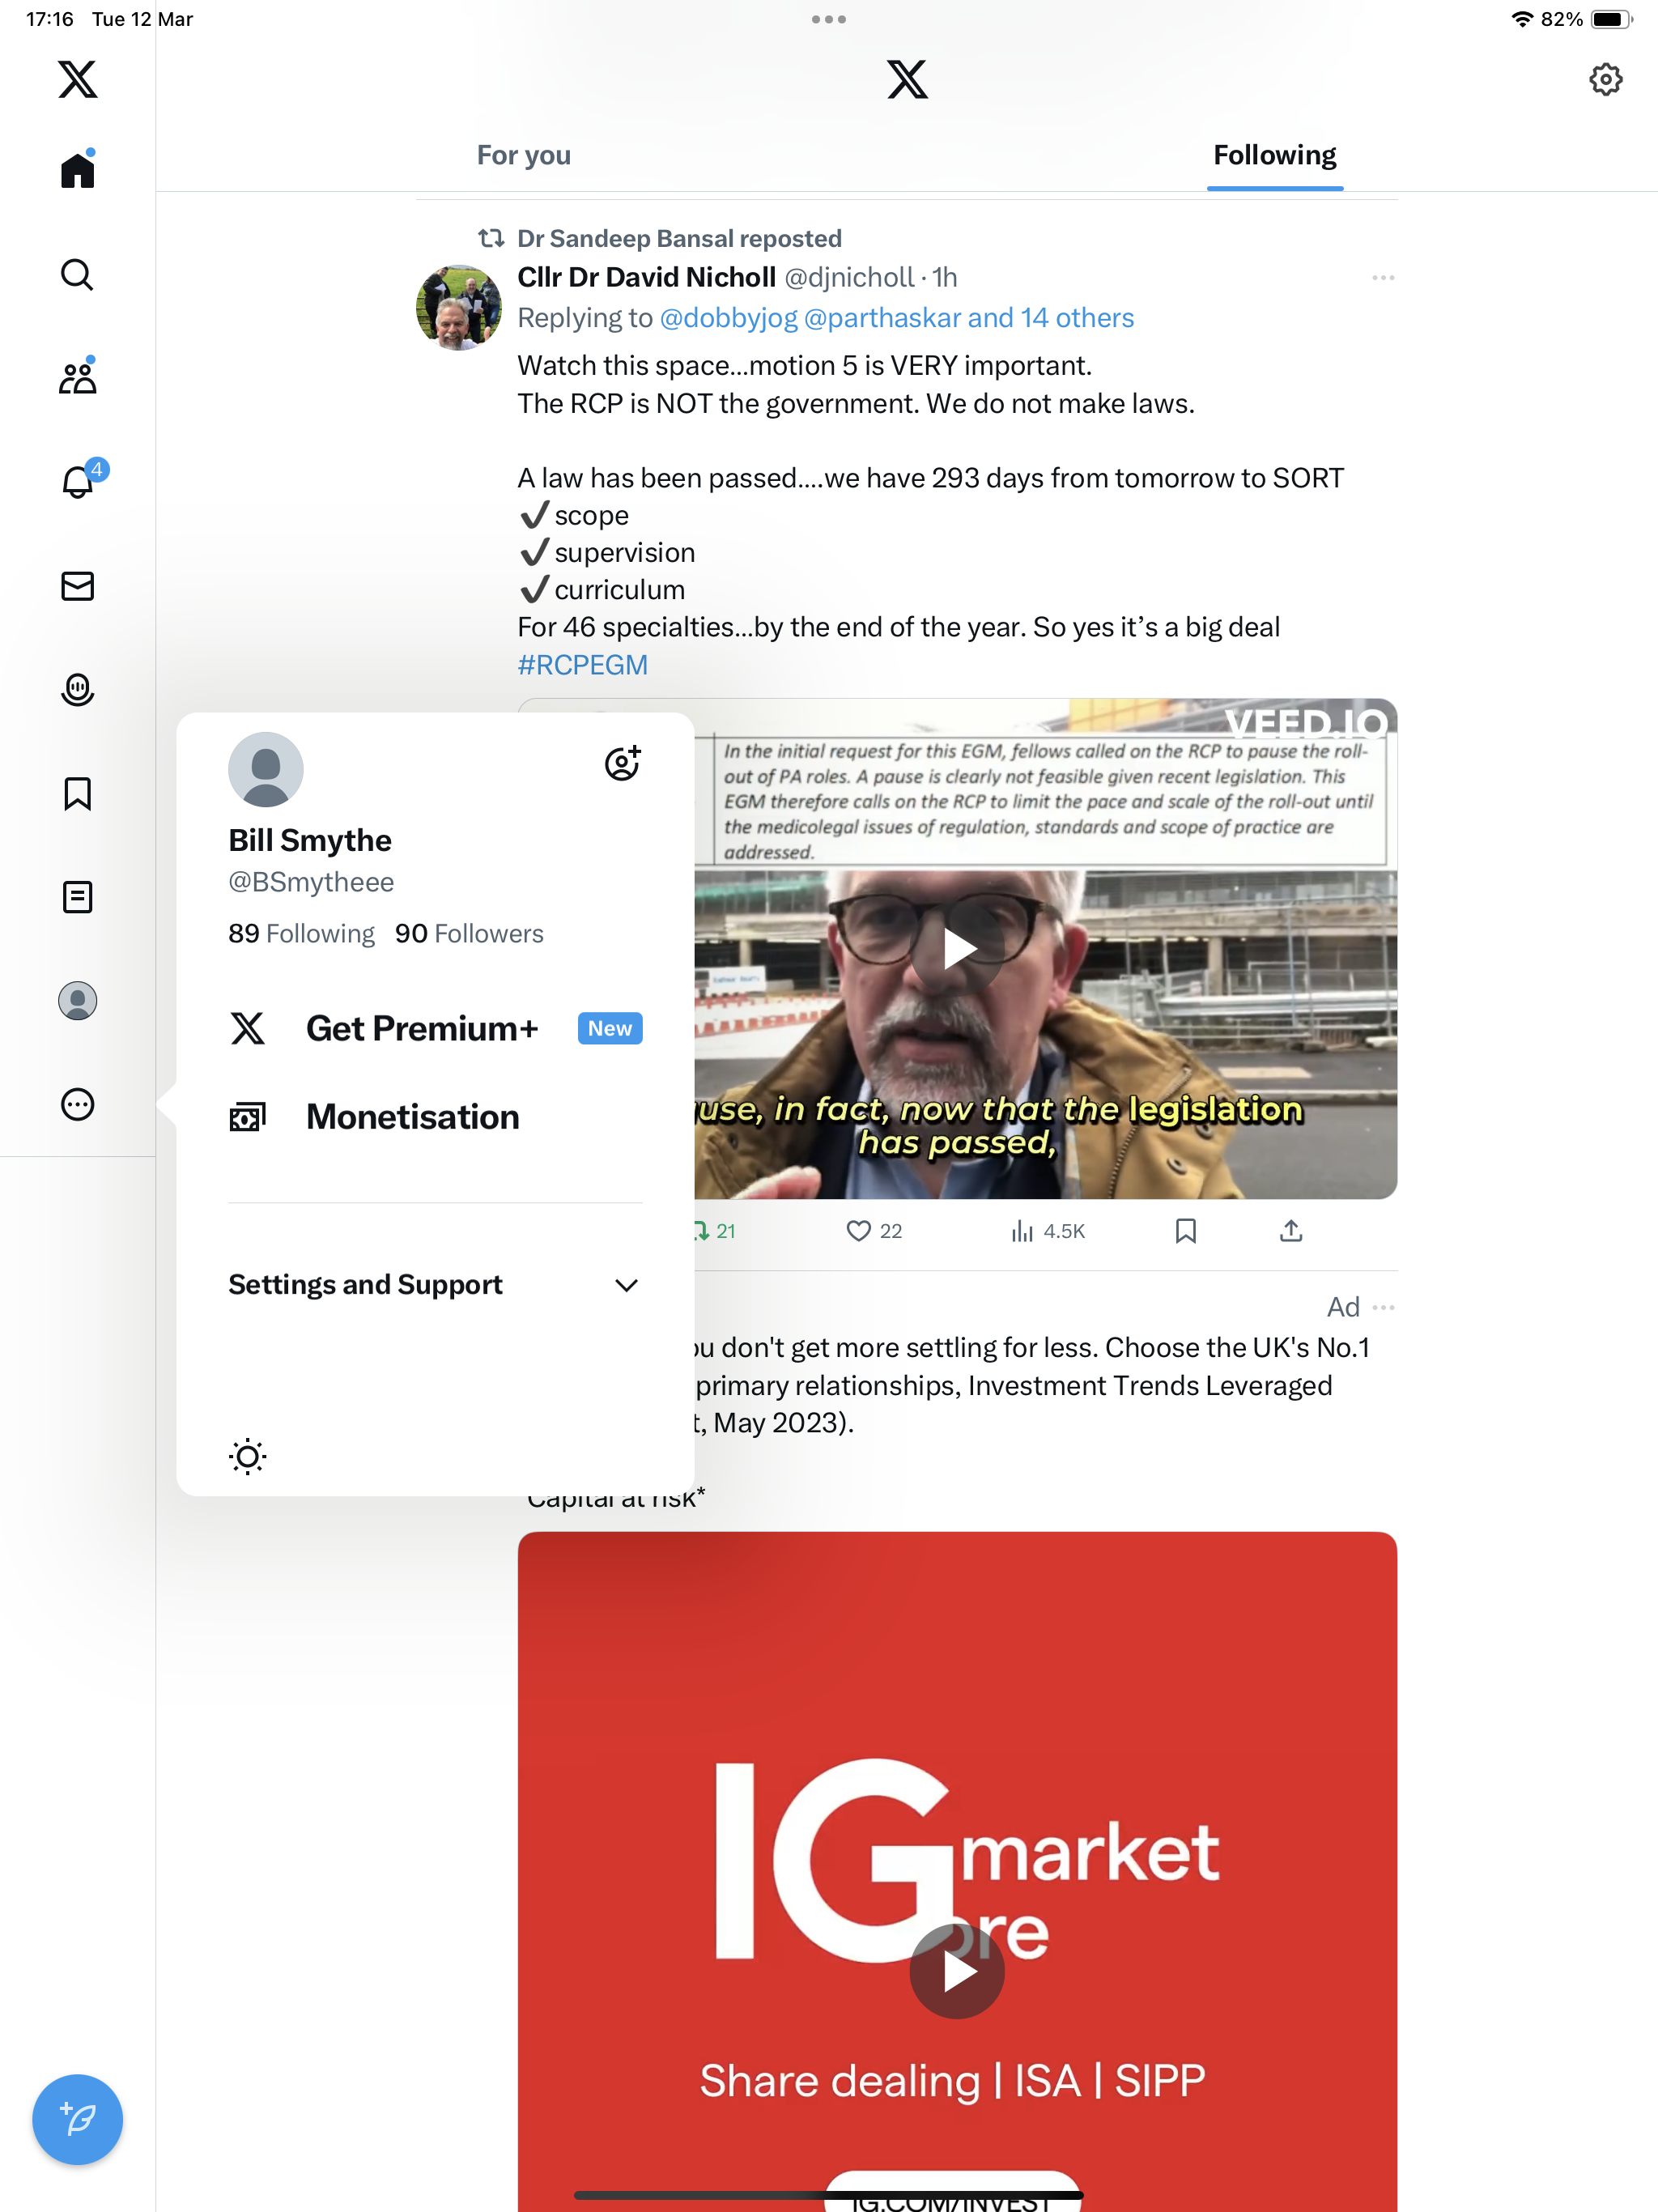Click add account icon in profile popup
Viewport: 1658px width, 2212px height.
622,763
